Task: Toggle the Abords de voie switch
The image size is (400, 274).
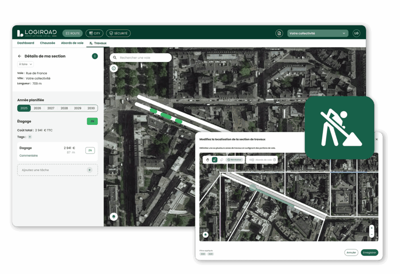Action: coord(252,160)
